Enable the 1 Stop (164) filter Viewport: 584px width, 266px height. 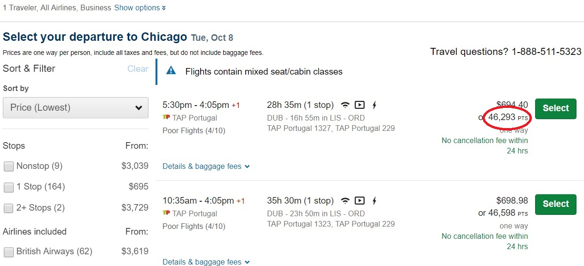(8, 187)
